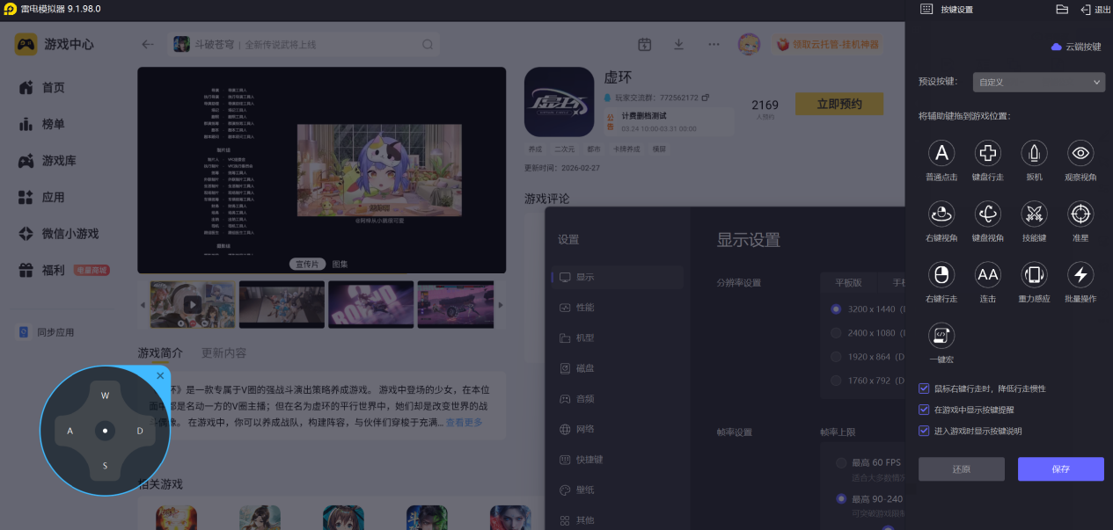Screen dimensions: 1113x530
Task: Open the folder icon in key settings header
Action: coord(1062,9)
